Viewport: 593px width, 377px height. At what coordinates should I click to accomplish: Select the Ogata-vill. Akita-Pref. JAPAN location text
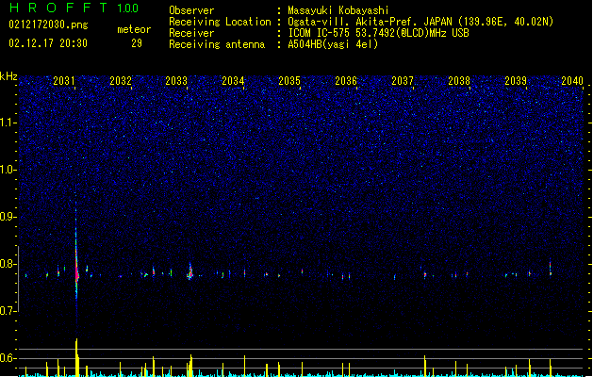[420, 22]
